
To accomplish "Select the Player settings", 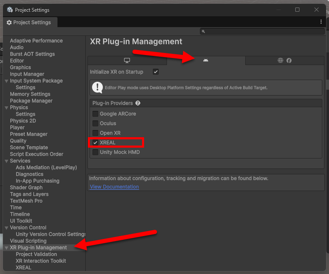I will (17, 128).
